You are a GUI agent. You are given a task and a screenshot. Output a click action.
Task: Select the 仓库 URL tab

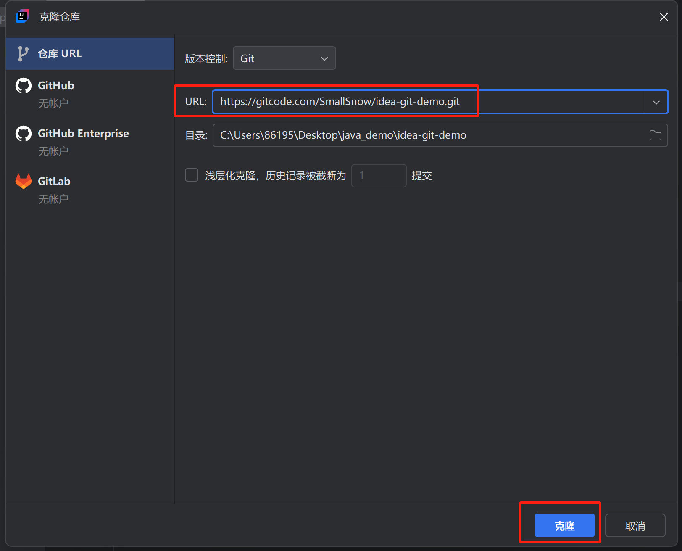coord(60,53)
